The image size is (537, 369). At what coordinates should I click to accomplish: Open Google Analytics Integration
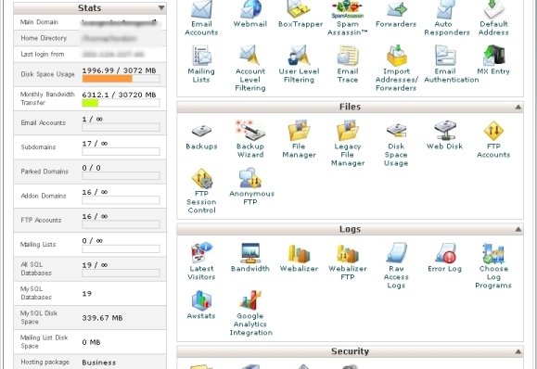pyautogui.click(x=250, y=312)
